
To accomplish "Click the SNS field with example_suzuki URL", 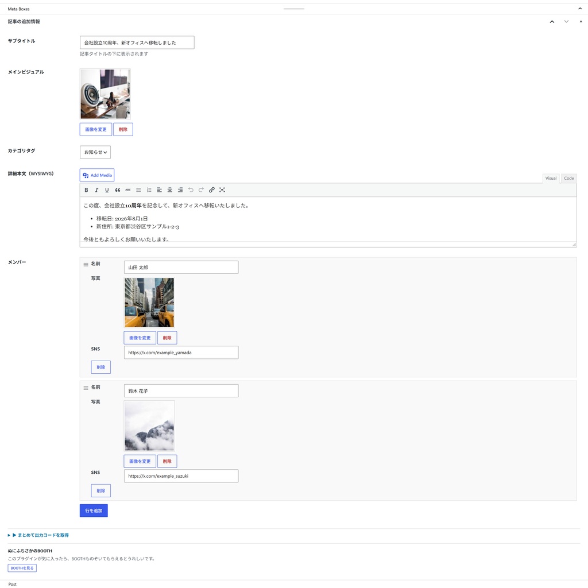I will coord(181,476).
